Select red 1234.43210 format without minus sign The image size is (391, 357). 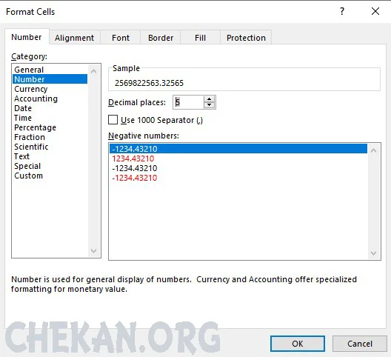coord(238,159)
